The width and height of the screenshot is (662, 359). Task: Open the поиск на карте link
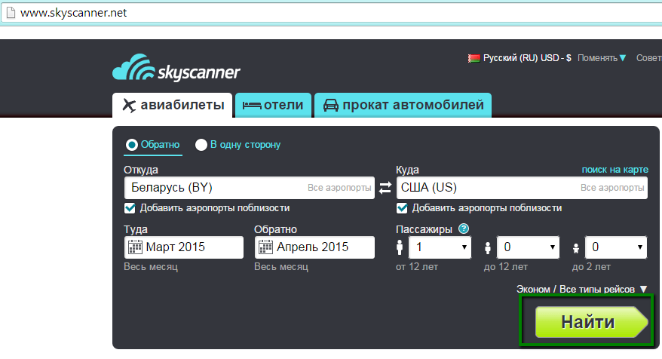(x=614, y=169)
